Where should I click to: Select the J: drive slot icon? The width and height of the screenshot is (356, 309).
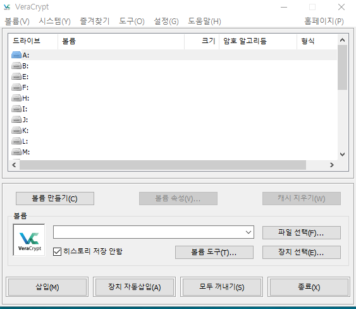(16, 120)
